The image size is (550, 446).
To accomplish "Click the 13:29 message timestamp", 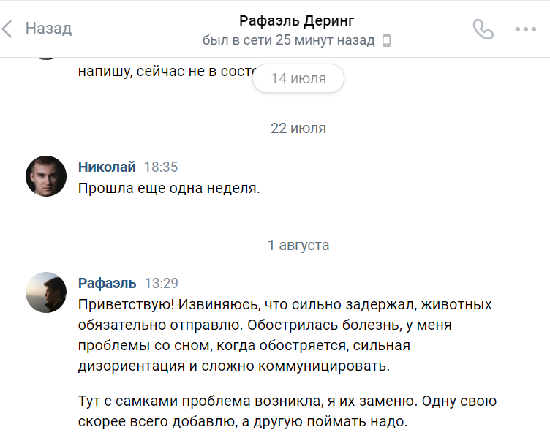I will pyautogui.click(x=161, y=283).
